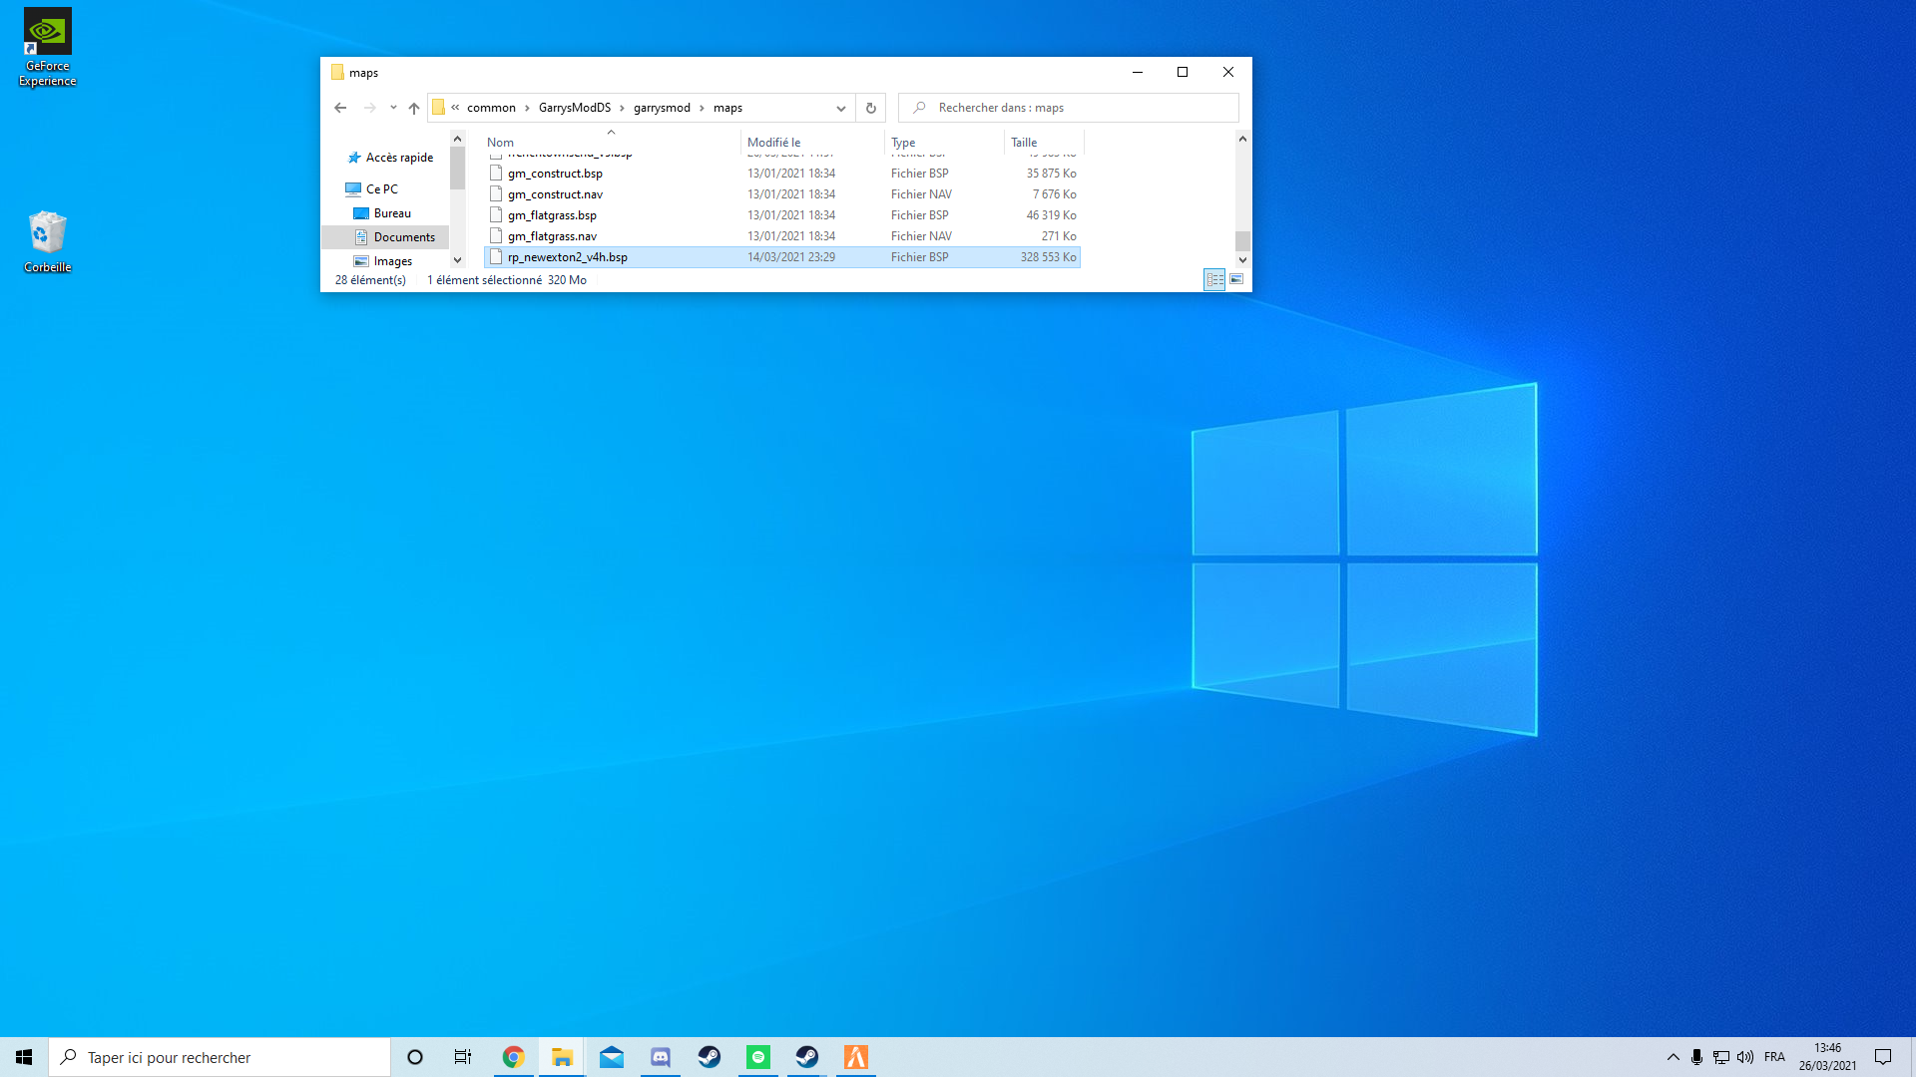Open volume control in system tray

[1745, 1057]
